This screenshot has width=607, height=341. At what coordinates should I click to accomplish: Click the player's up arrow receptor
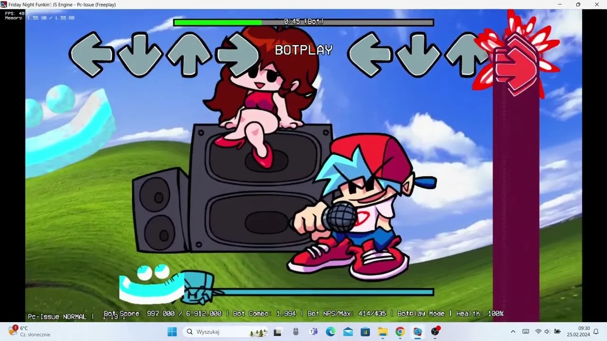click(x=467, y=54)
